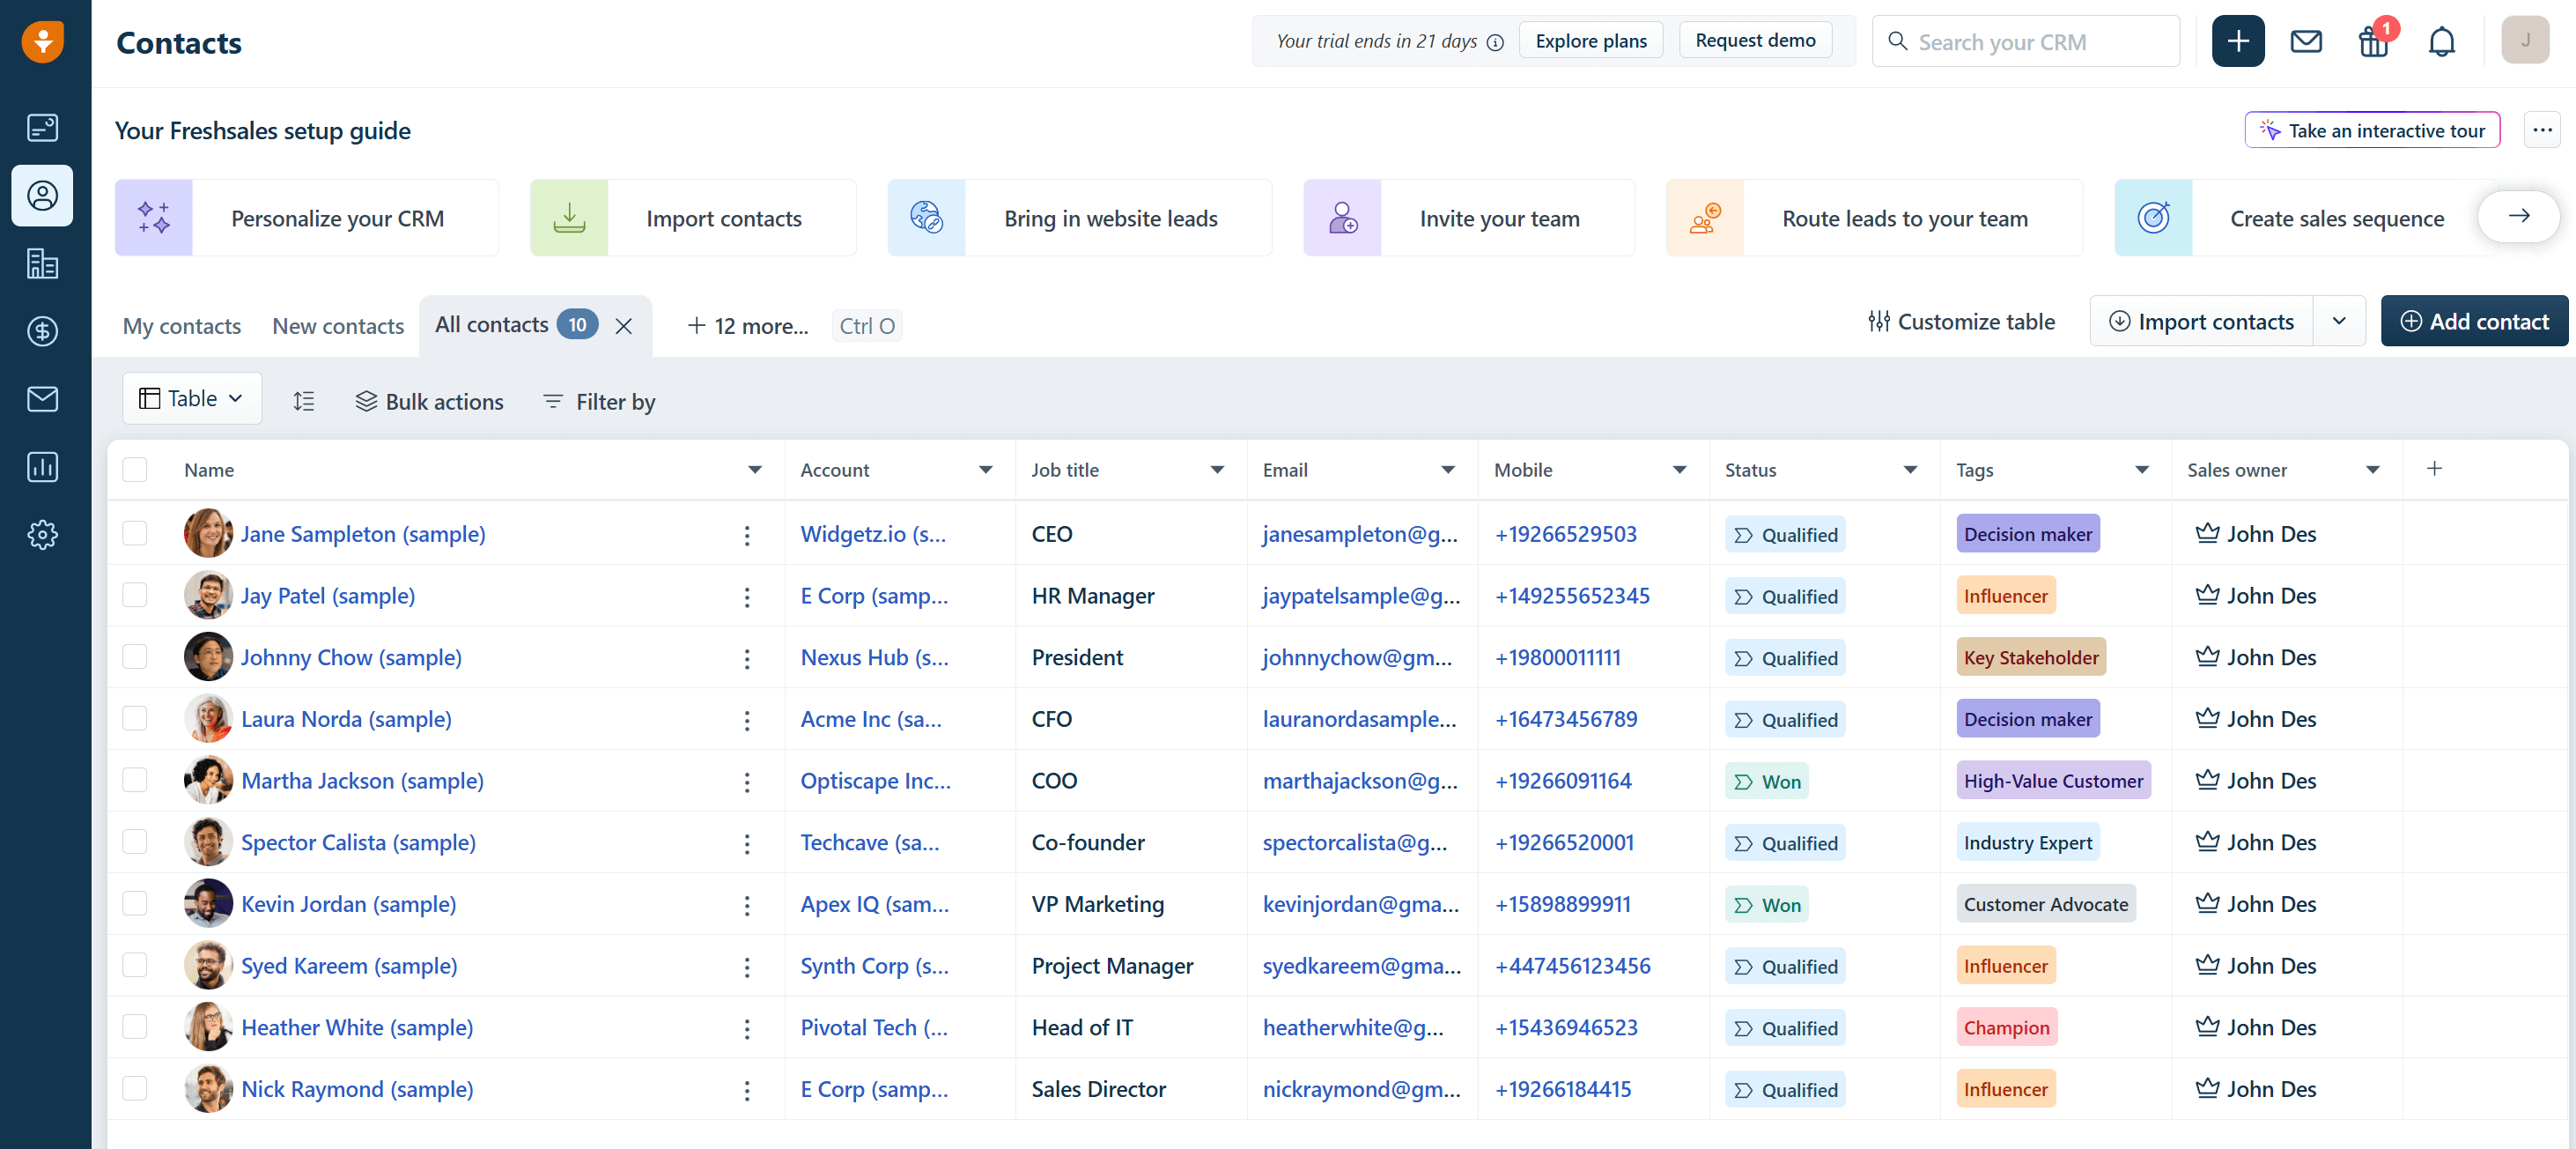Open the email envelope icon in the sidebar
Screen dimensions: 2576x1149
(x=42, y=399)
